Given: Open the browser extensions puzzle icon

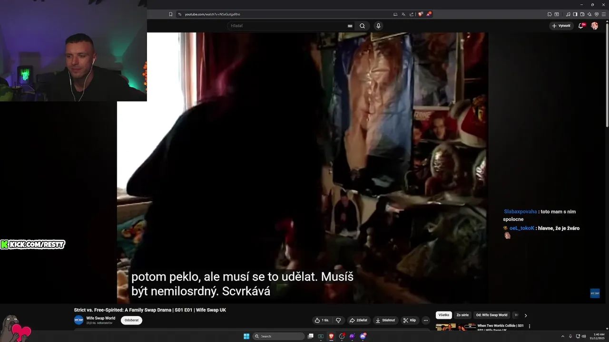Looking at the screenshot, I should tap(550, 14).
